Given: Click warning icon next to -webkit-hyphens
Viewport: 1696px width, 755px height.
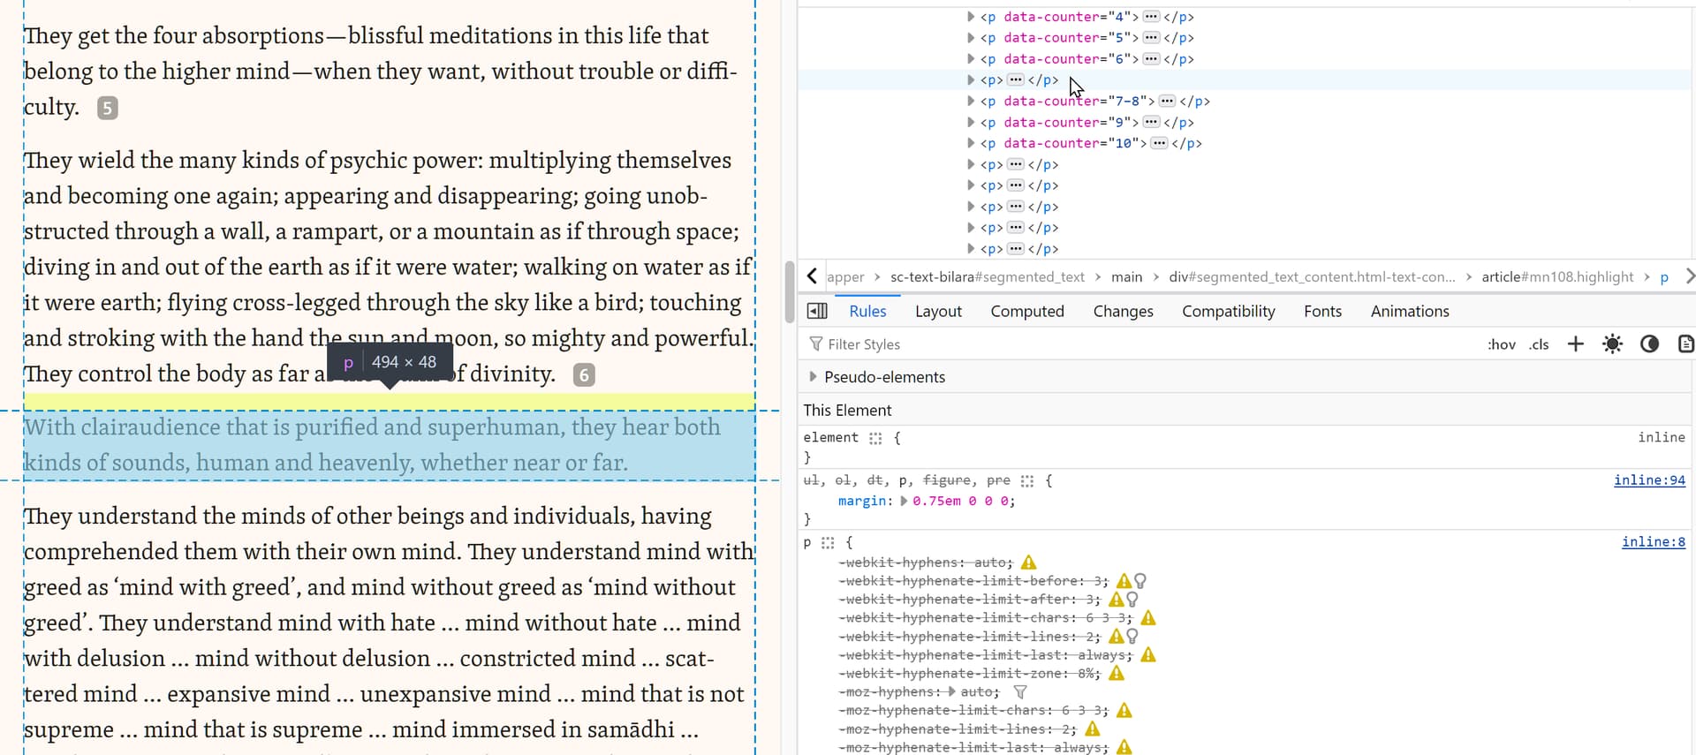Looking at the screenshot, I should coord(1028,562).
